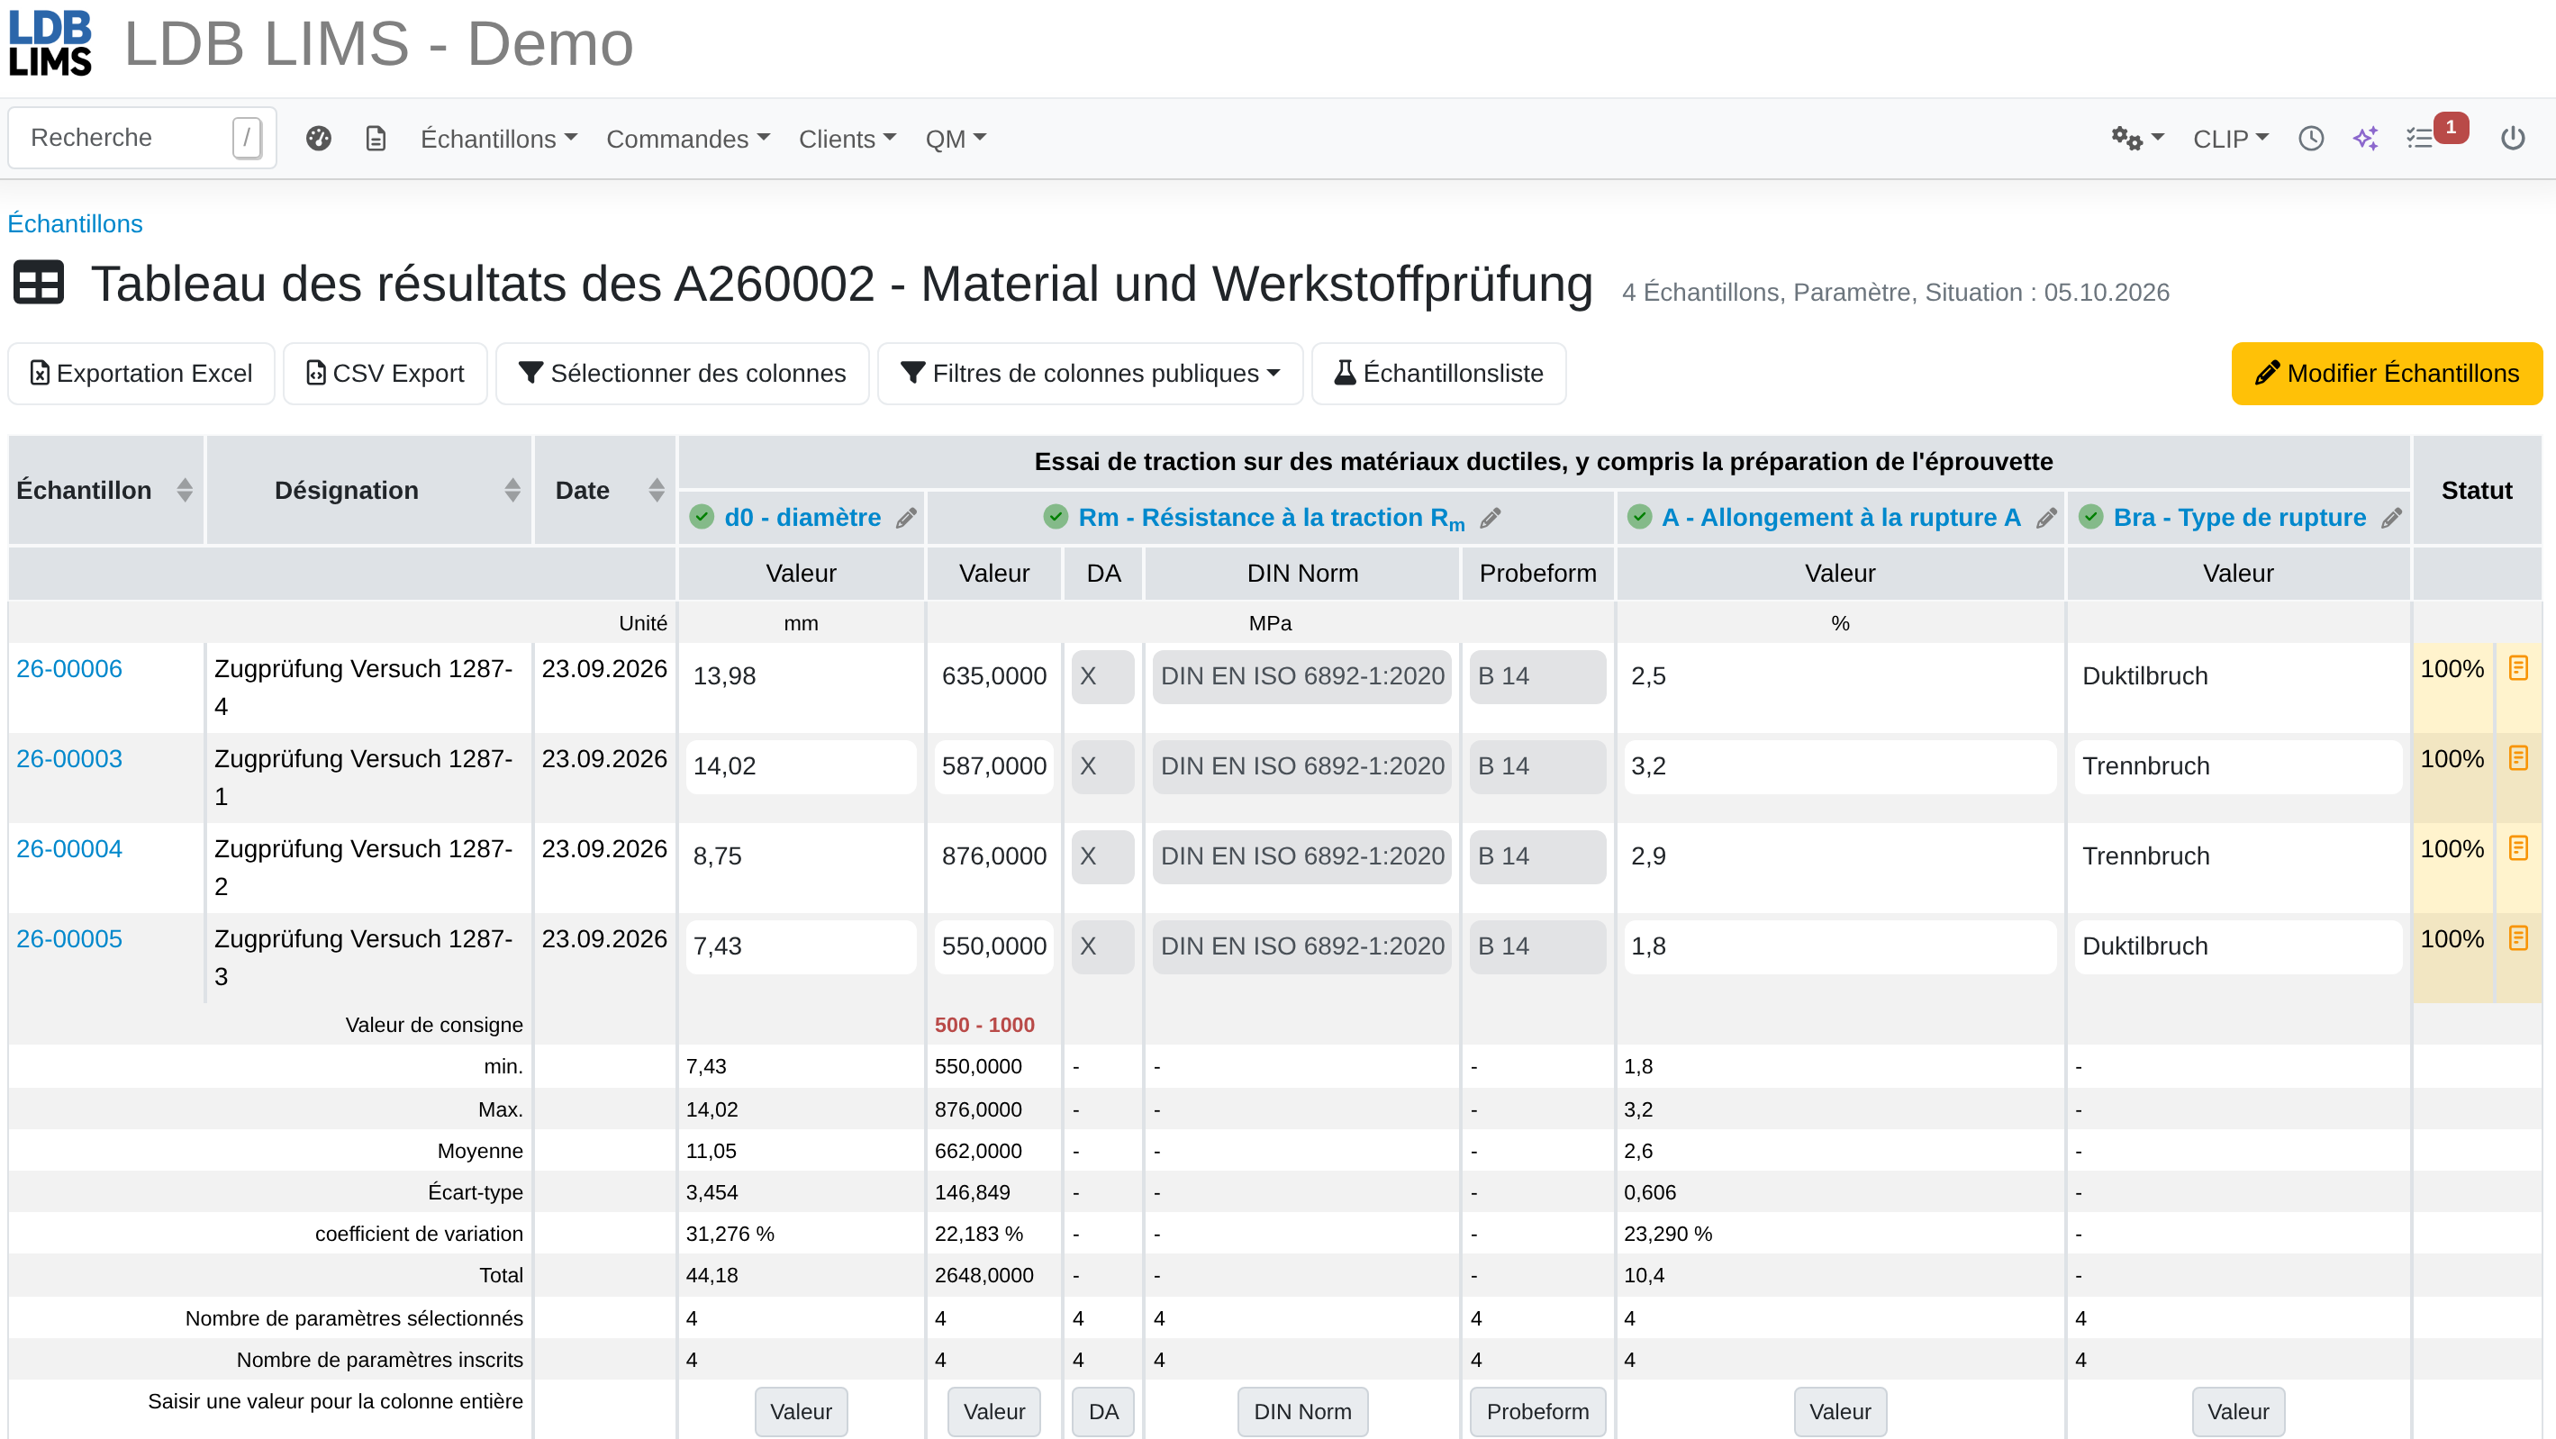Screen dimensions: 2556x1439
Task: Open the Échantillonsliste button
Action: coord(1438,373)
